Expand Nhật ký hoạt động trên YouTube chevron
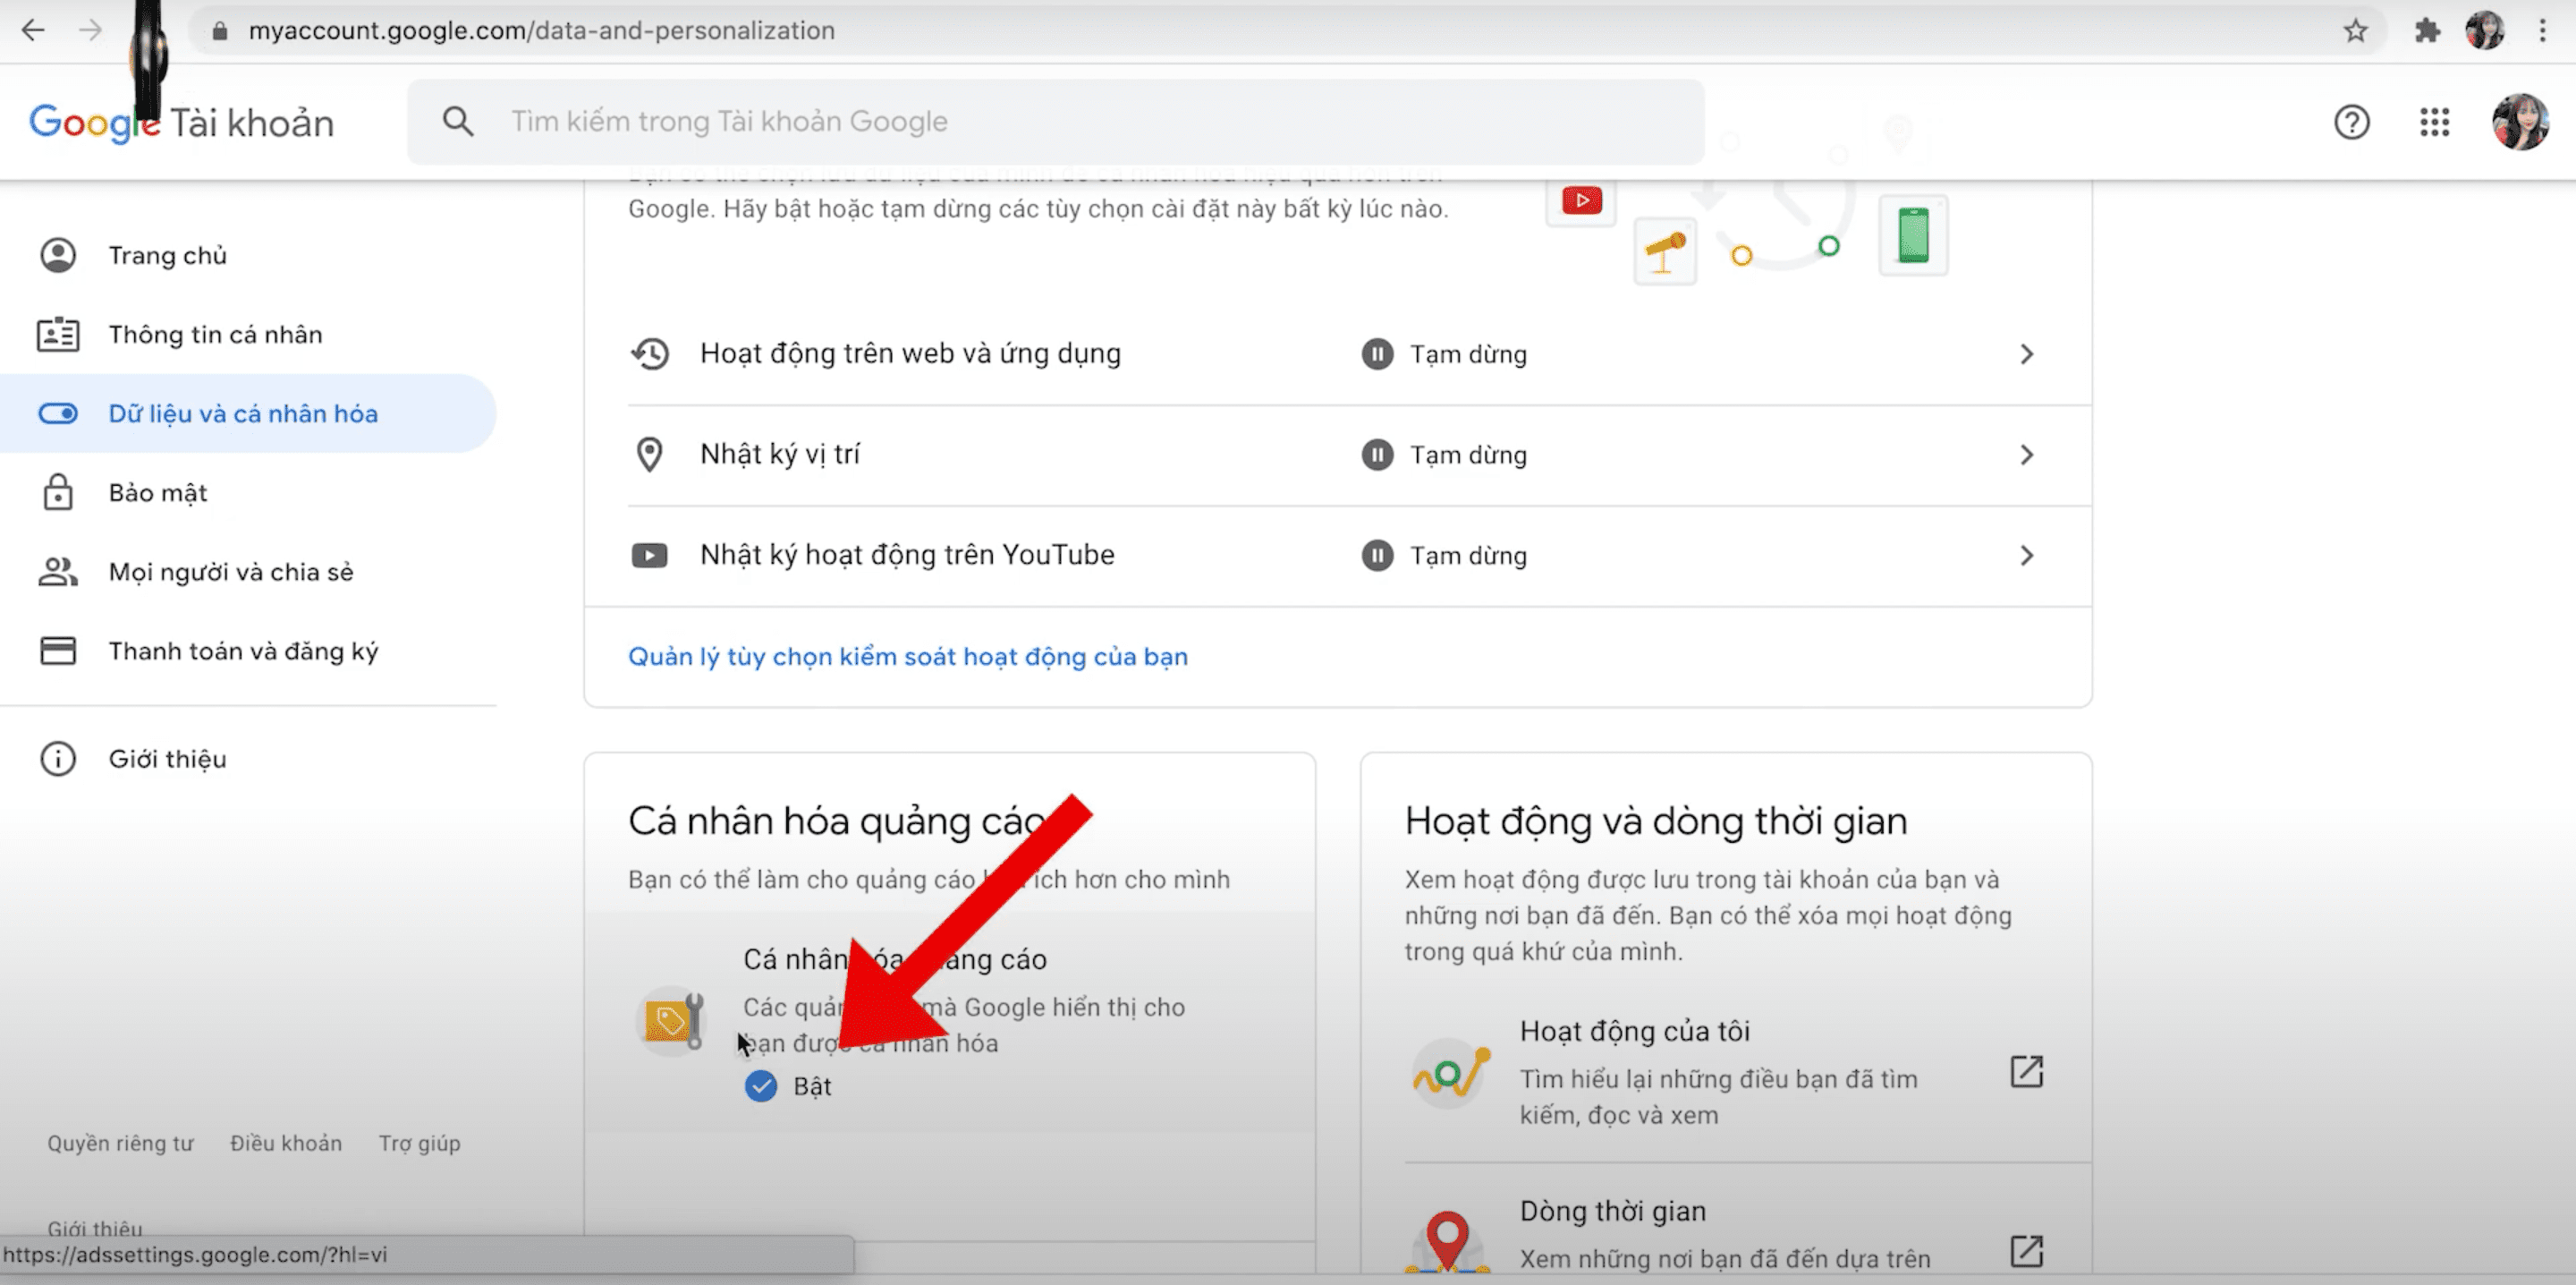This screenshot has height=1285, width=2576. (2026, 556)
